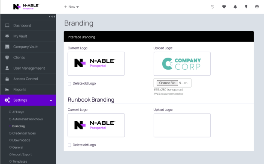The width and height of the screenshot is (264, 164).
Task: Select the API Keys radio bullet
Action: (10, 112)
